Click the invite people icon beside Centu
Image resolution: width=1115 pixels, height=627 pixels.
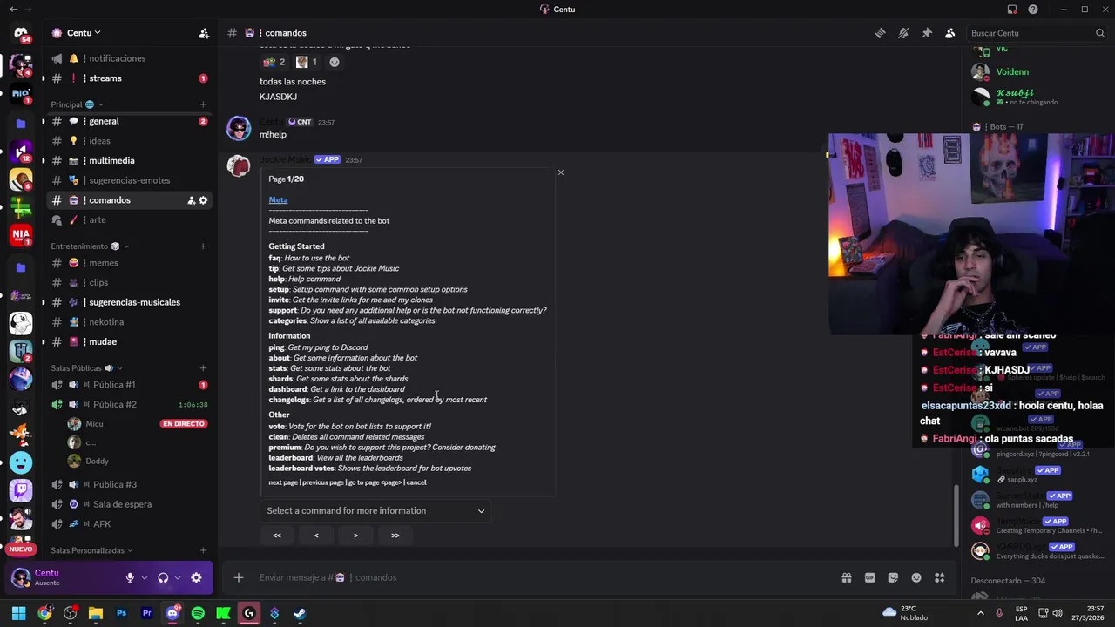204,33
